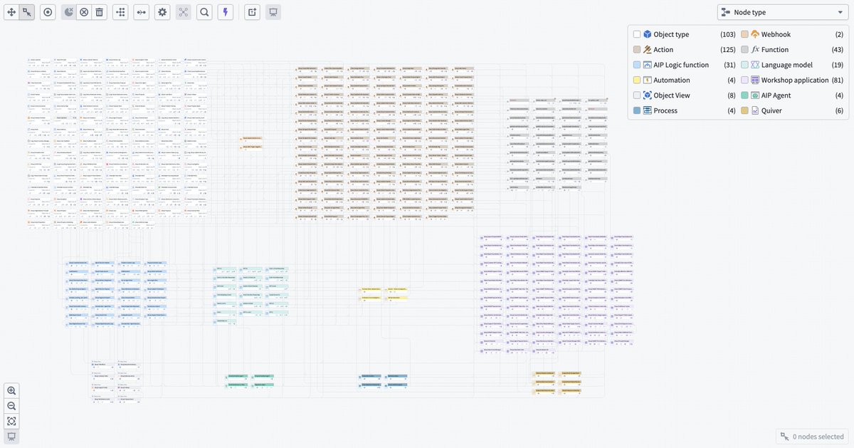Open the magnifier search tool
Image resolution: width=854 pixels, height=448 pixels.
(204, 12)
